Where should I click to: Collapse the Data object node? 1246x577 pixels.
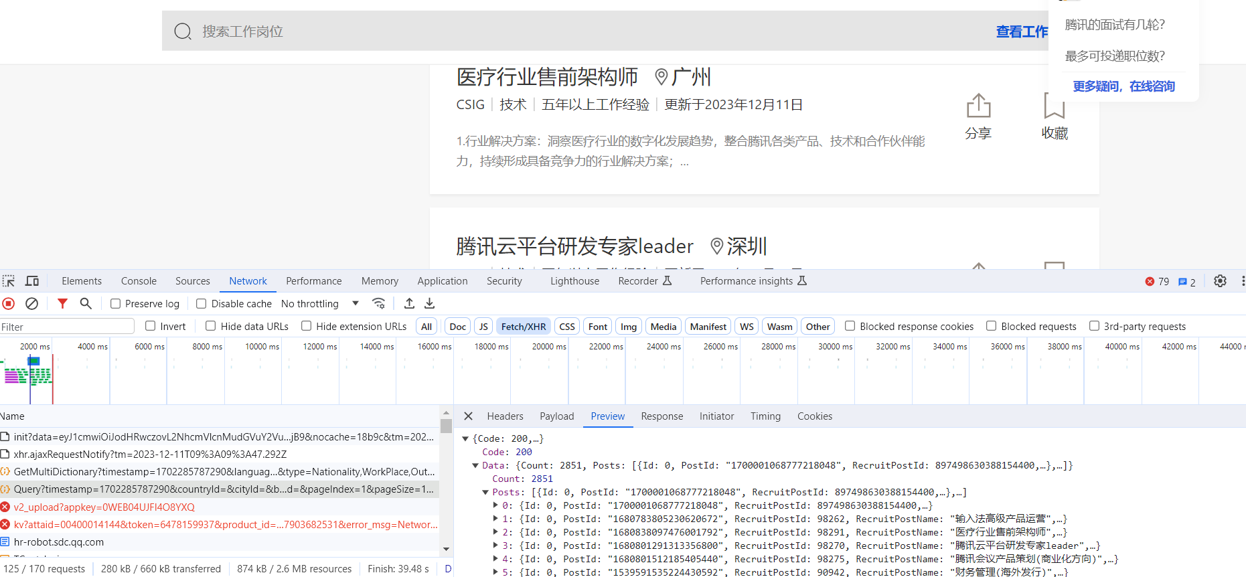(x=475, y=466)
